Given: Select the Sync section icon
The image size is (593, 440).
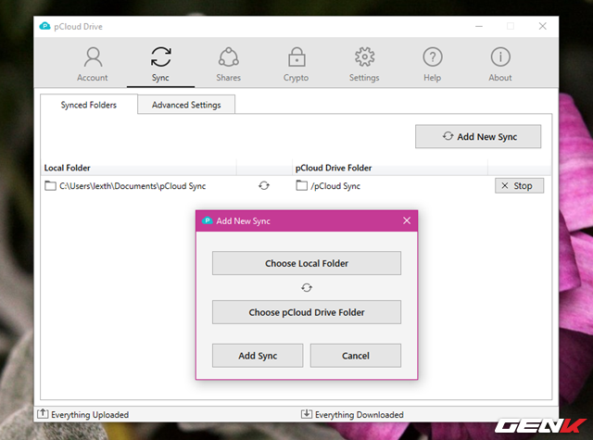Looking at the screenshot, I should 160,57.
